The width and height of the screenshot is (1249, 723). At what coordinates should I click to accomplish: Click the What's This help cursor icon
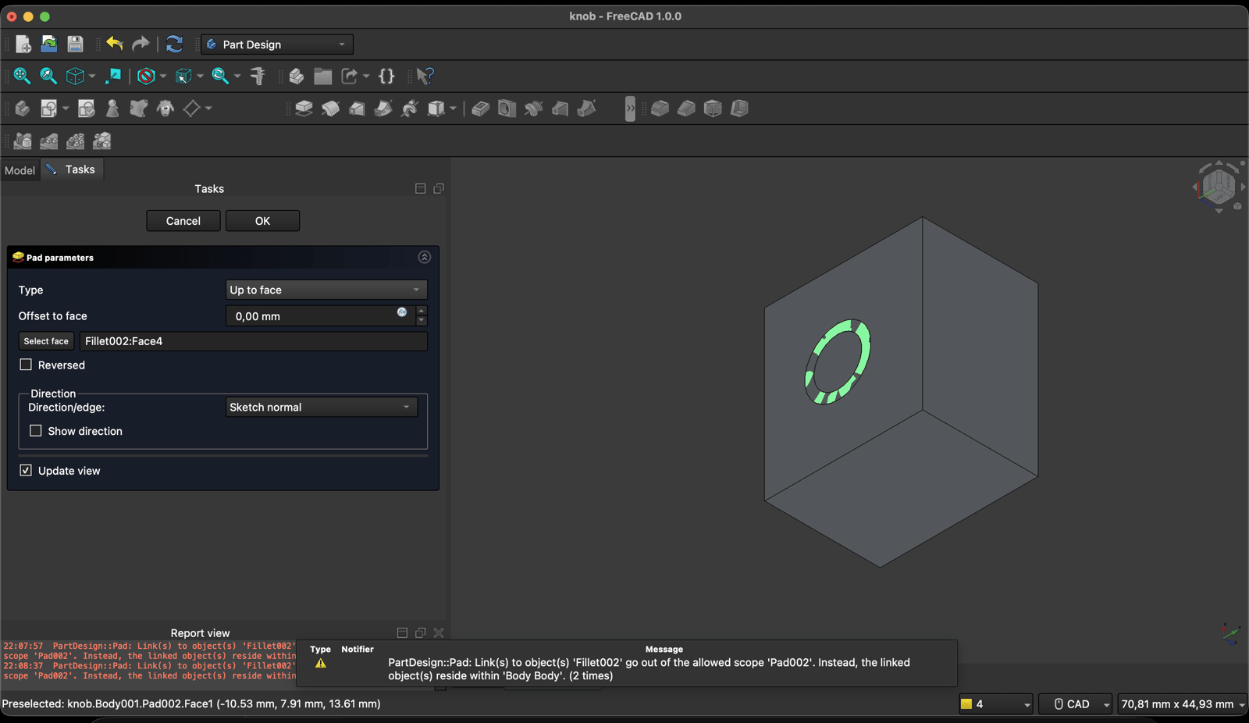click(425, 76)
